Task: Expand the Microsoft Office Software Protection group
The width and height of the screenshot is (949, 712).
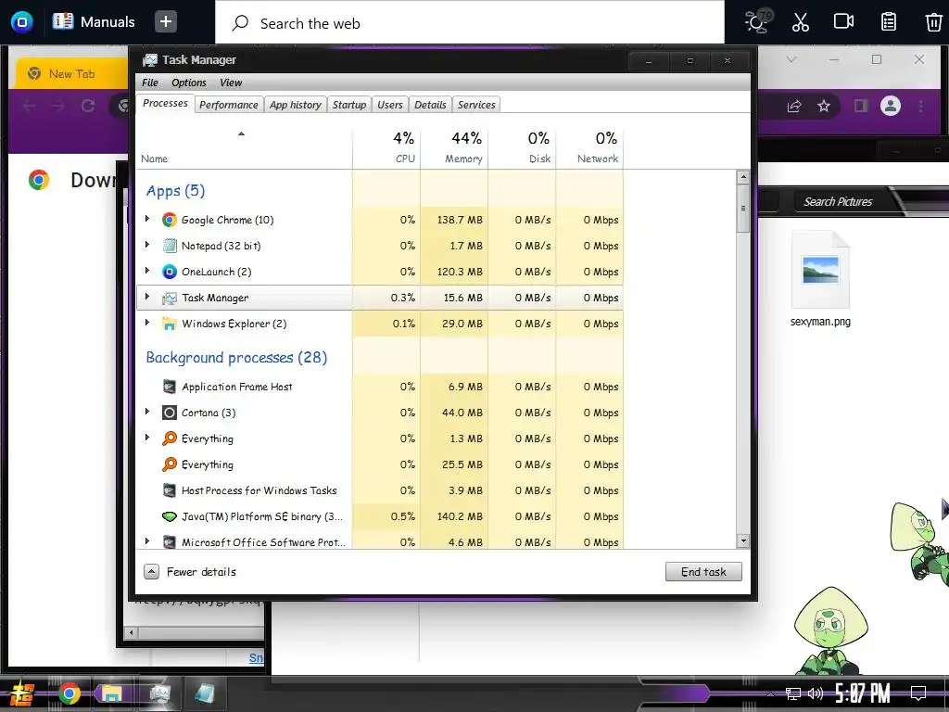Action: (x=147, y=541)
